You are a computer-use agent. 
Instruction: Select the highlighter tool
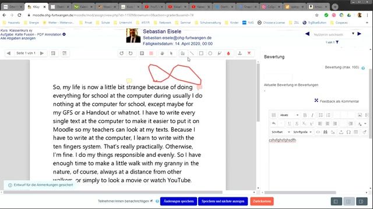click(219, 53)
